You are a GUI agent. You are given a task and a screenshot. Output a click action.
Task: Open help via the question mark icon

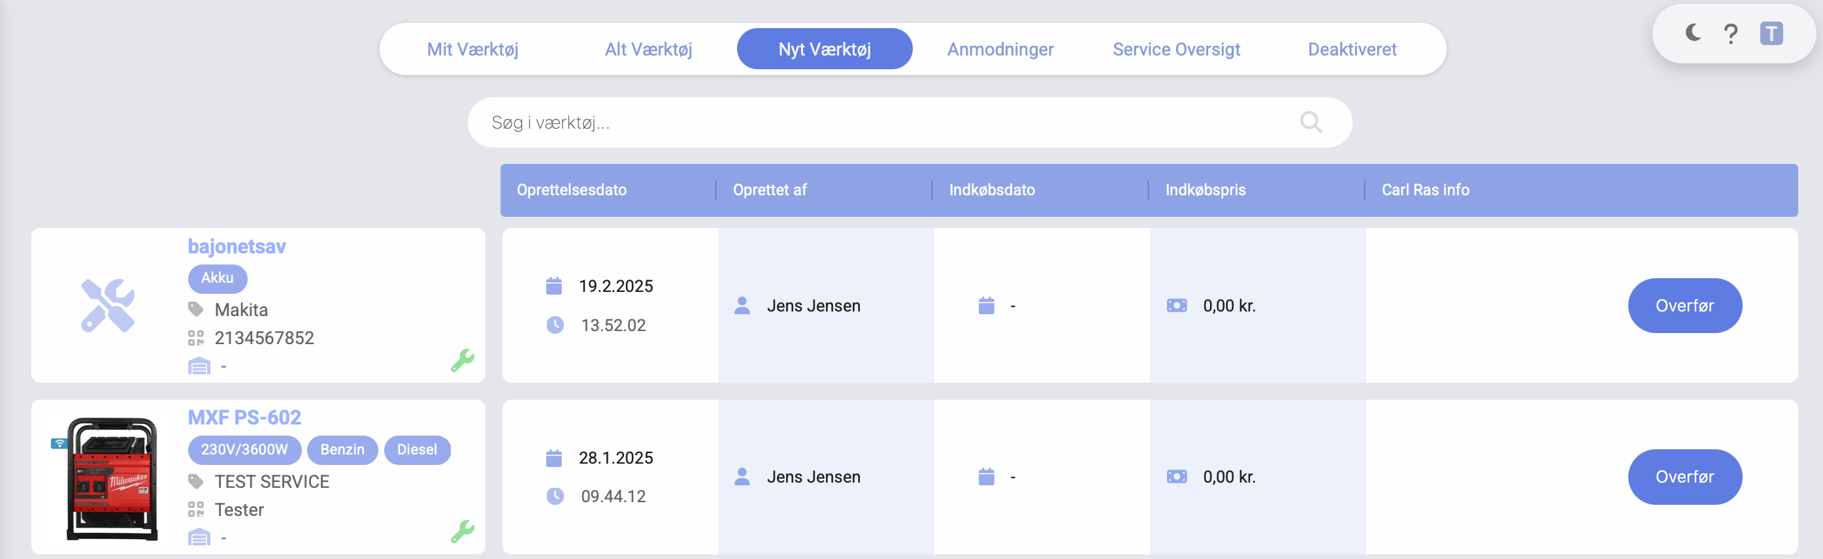[x=1730, y=34]
